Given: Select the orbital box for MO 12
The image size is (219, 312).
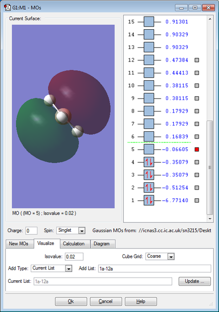Looking at the screenshot, I should point(149,60).
